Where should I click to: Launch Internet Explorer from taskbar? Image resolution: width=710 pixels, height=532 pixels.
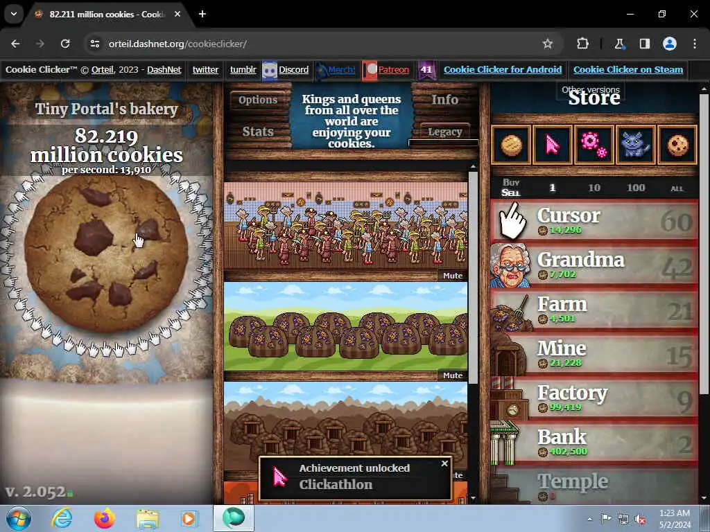[x=62, y=518]
